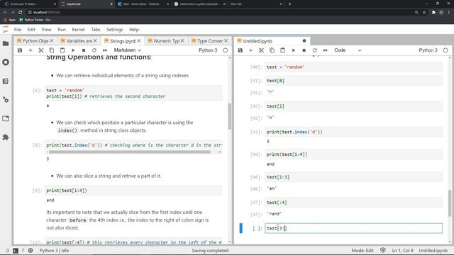This screenshot has width=454, height=255.
Task: Interrupt kernel in Strings notebook
Action: (84, 50)
